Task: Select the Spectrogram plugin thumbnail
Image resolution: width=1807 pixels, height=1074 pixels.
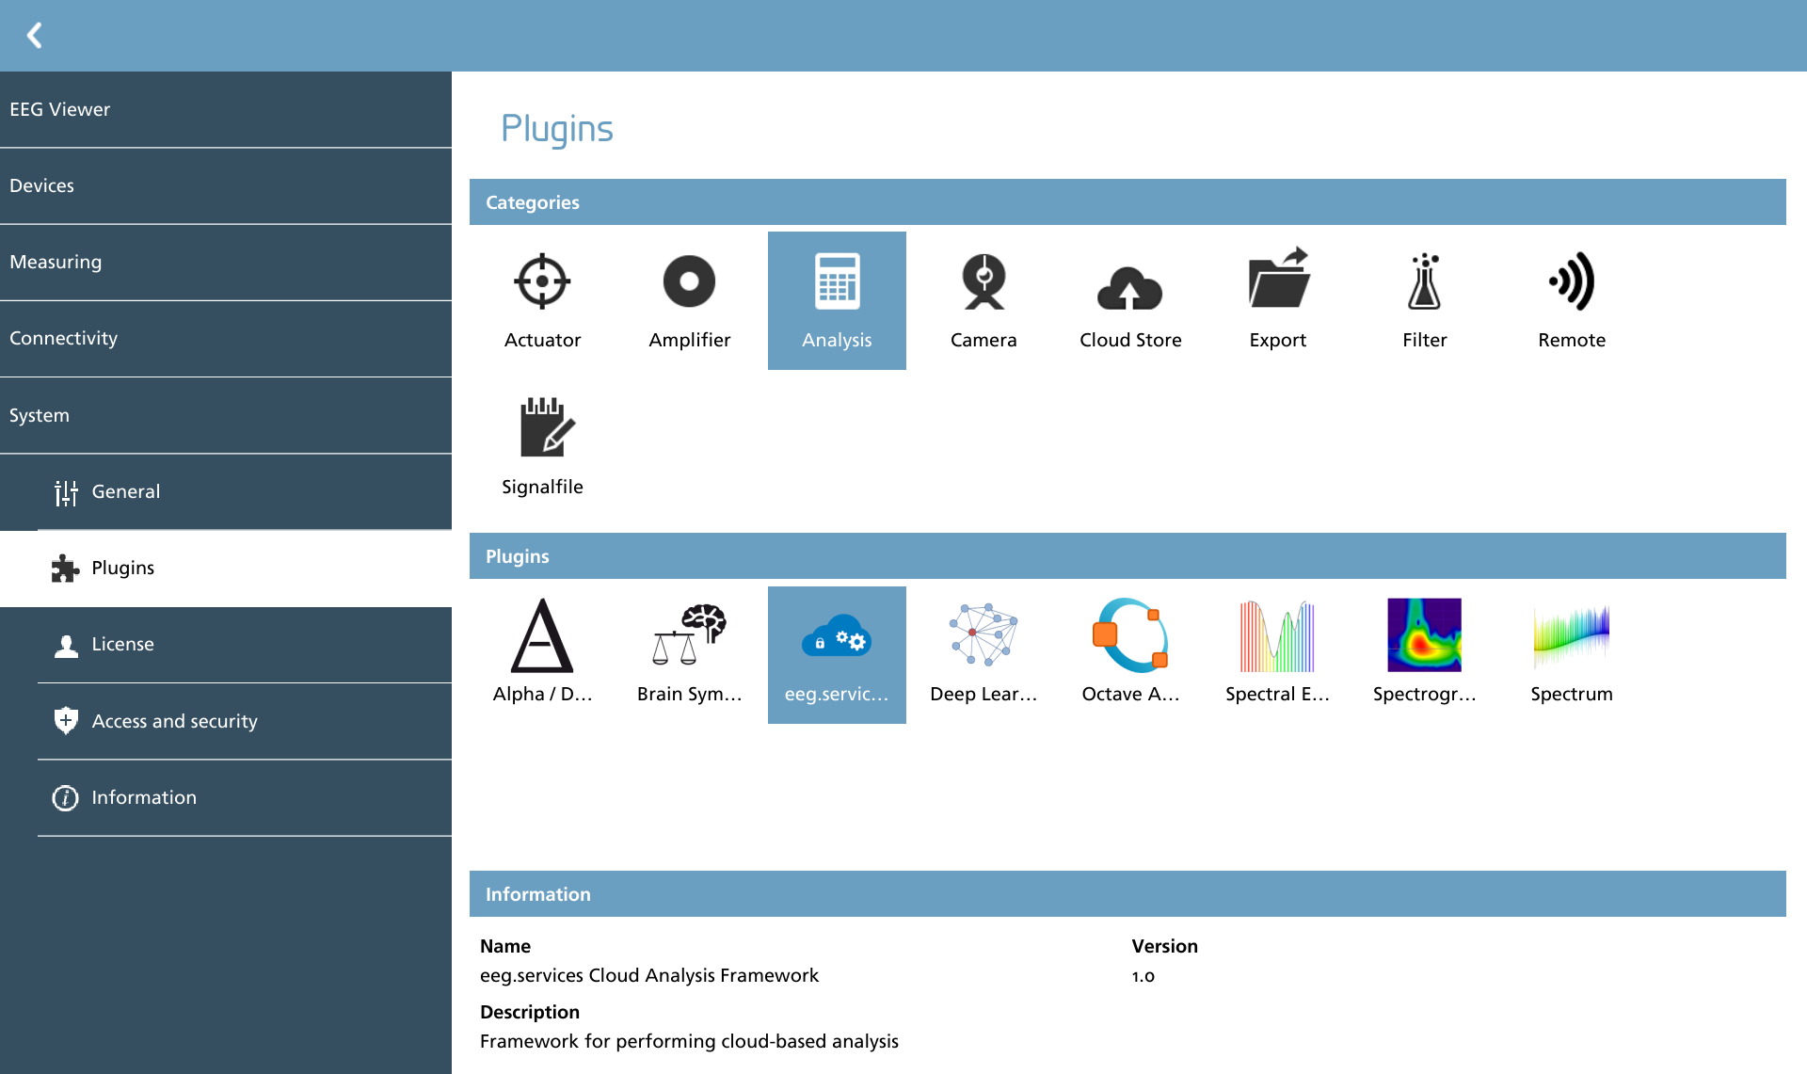Action: click(1424, 634)
